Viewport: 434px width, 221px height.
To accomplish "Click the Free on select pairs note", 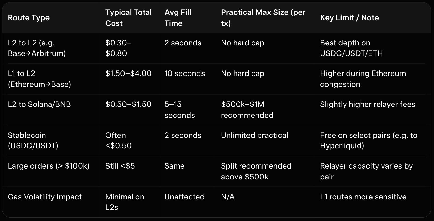I will [x=368, y=140].
